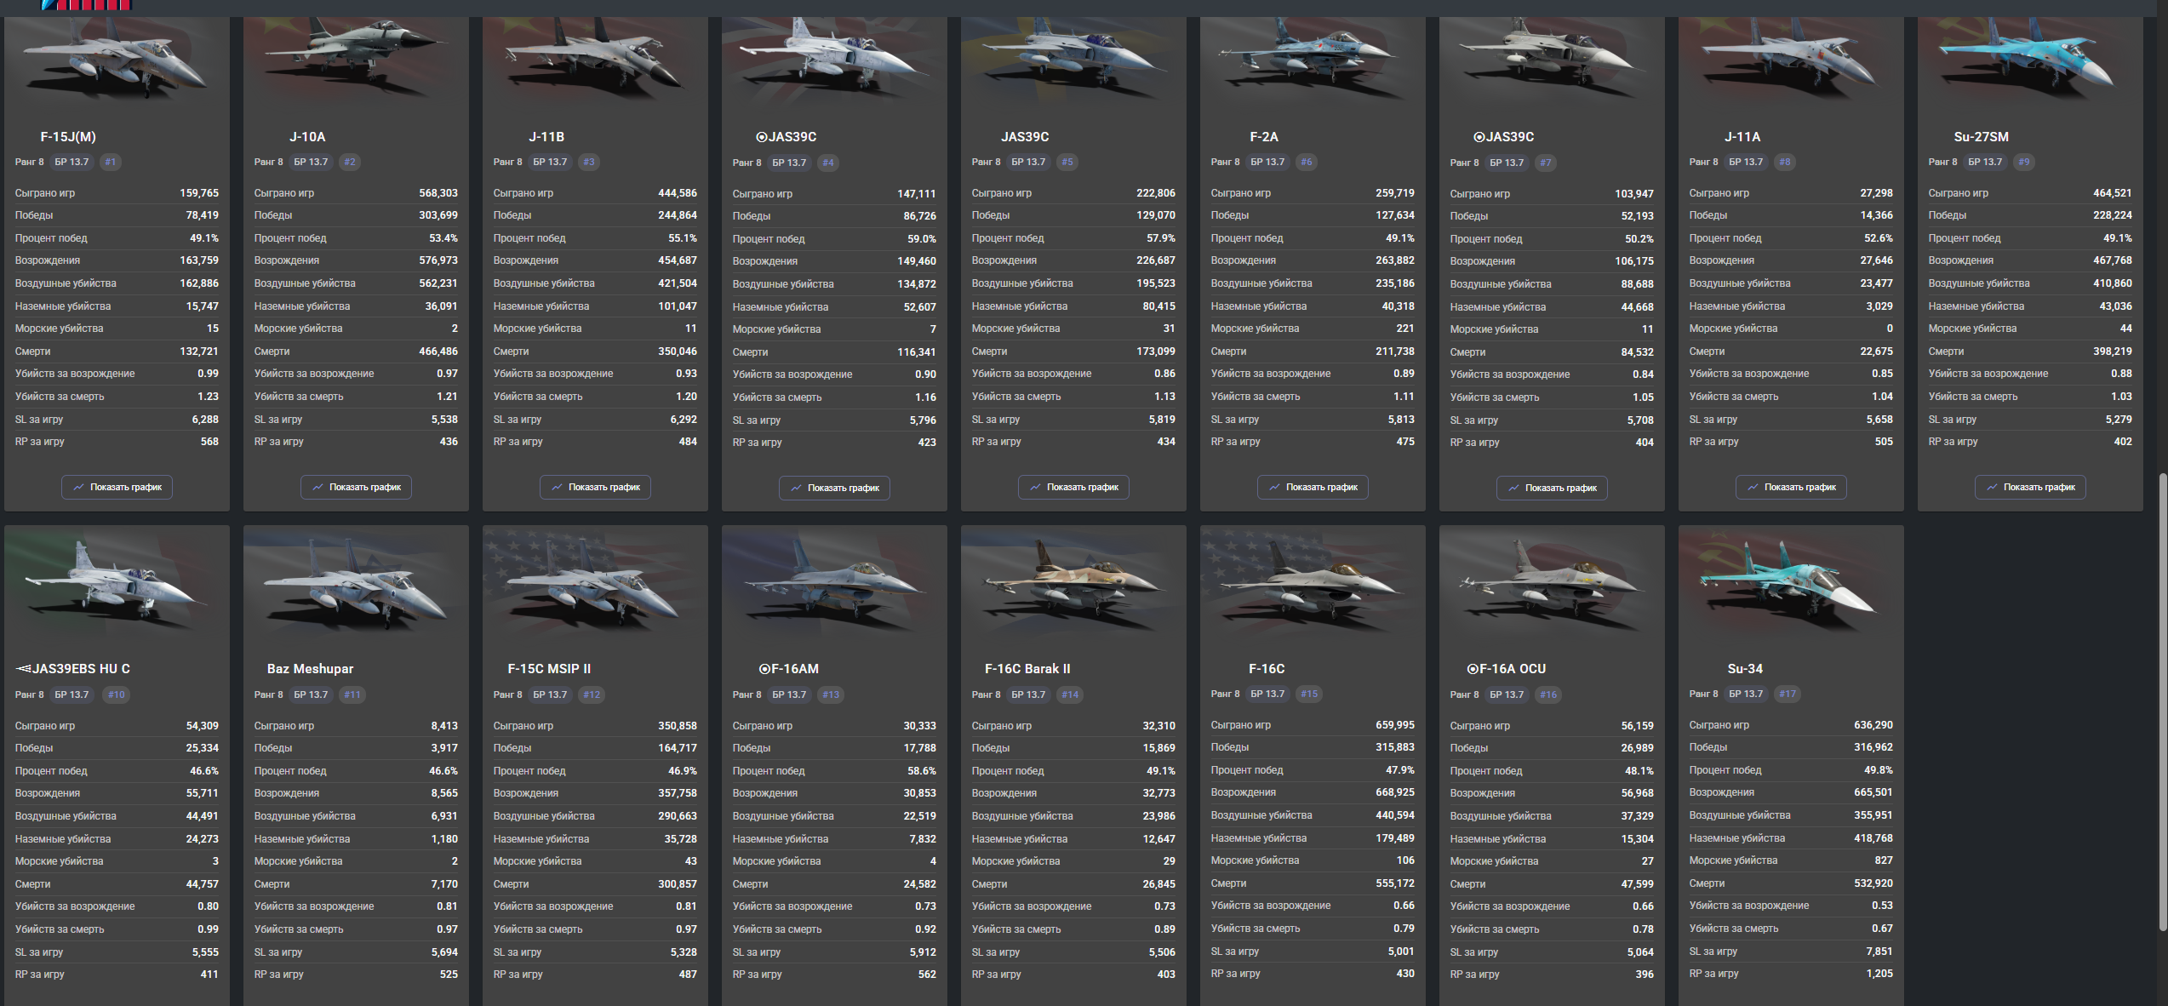Click the БР 13.7 tag on JAS39C #5
The image size is (2168, 1006).
point(1028,162)
